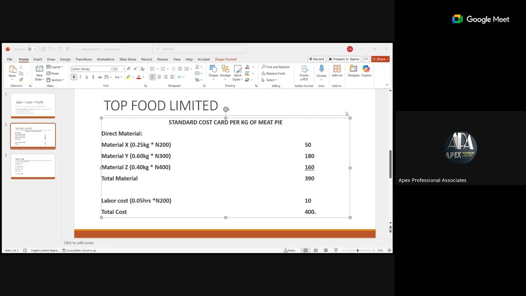Viewport: 526px width, 296px height.
Task: Toggle bold formatting
Action: [x=74, y=77]
